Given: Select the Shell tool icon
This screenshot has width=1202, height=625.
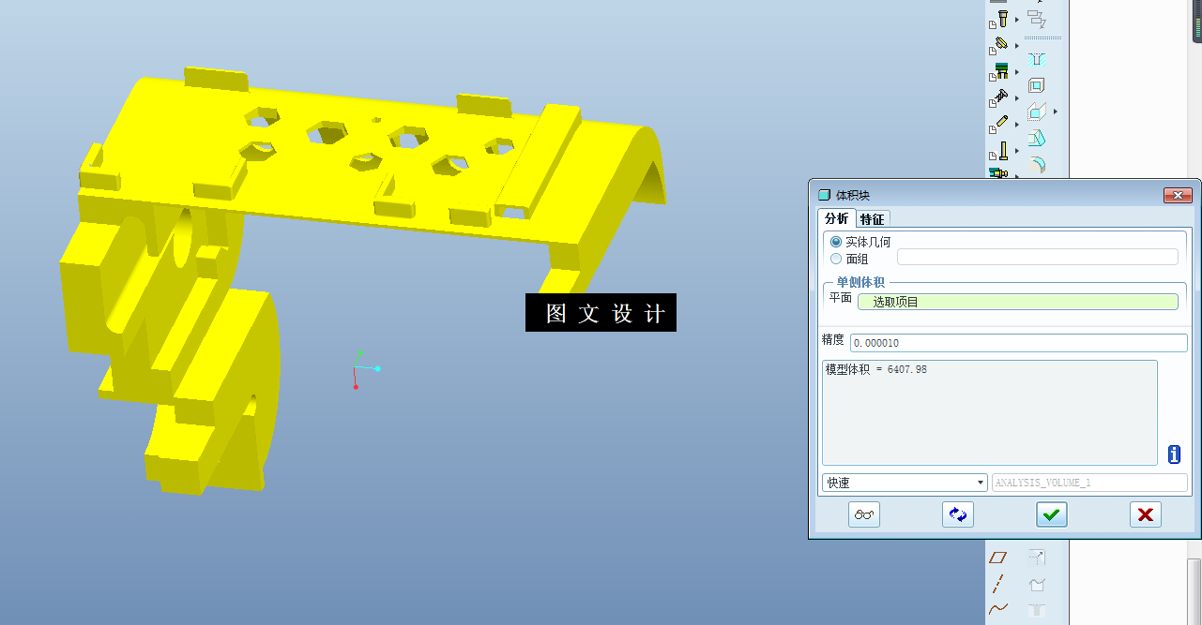Looking at the screenshot, I should 1036,84.
